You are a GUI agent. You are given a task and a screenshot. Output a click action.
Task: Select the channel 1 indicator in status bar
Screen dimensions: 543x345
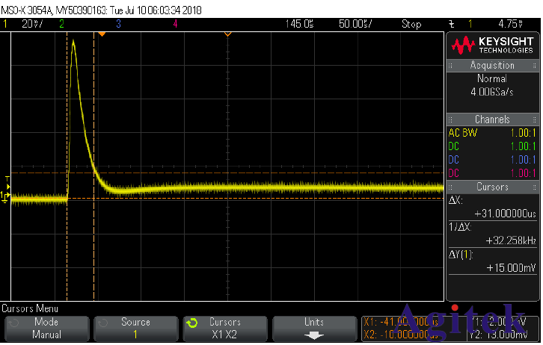[x=5, y=24]
